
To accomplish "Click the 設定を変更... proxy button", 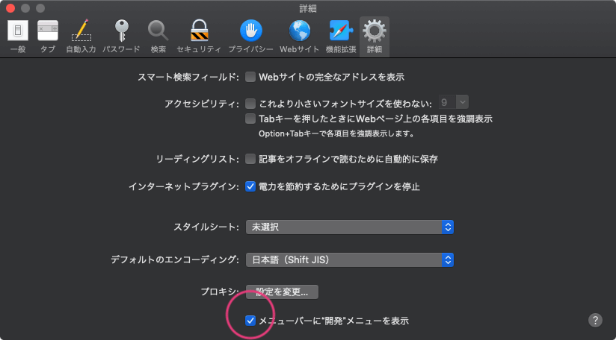I will pos(282,292).
